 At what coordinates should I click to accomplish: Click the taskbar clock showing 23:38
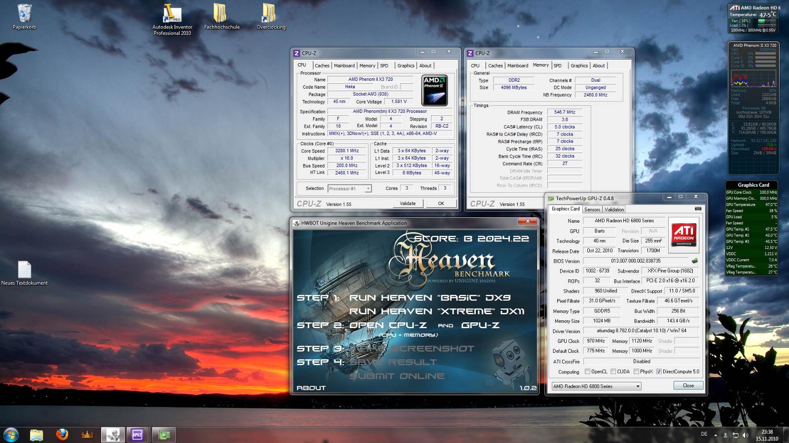point(767,435)
